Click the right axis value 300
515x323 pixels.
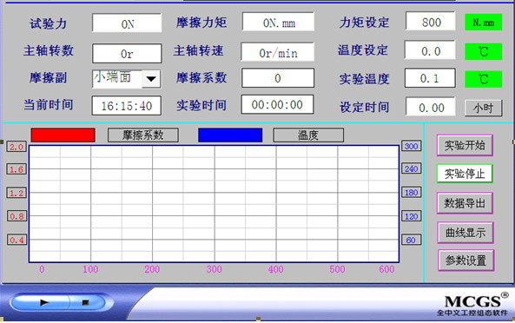[411, 146]
